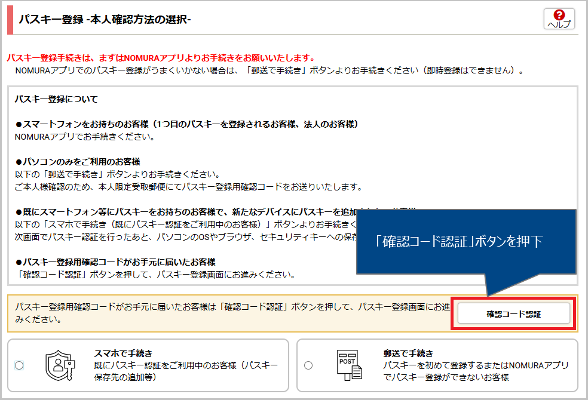The width and height of the screenshot is (588, 400).
Task: Choose the 郵送で手続き option title
Action: (408, 353)
